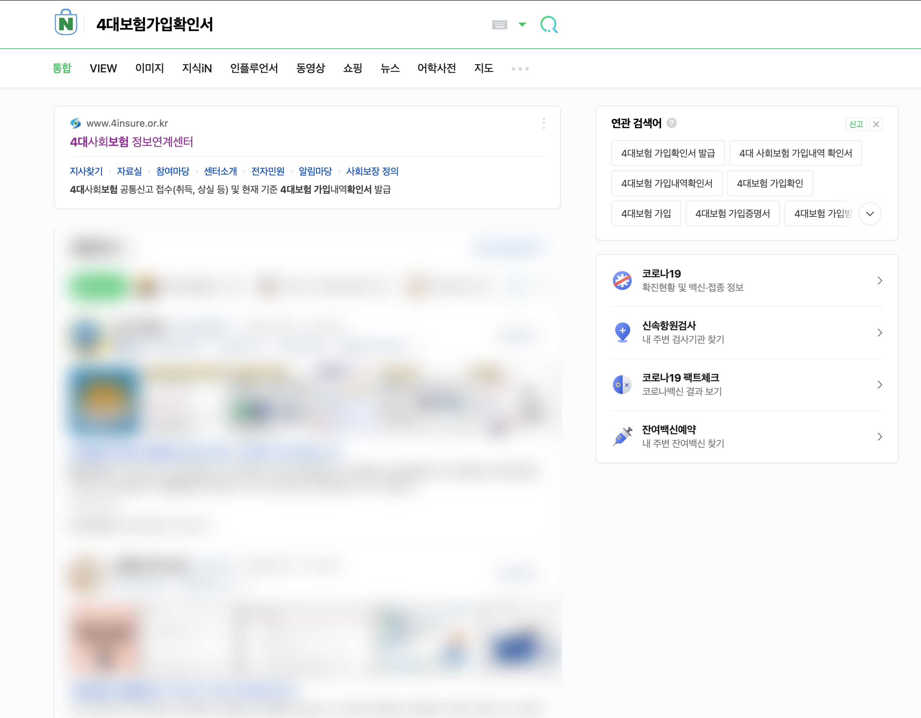Open the 쇼핑 tab
The height and width of the screenshot is (718, 921).
pos(353,68)
